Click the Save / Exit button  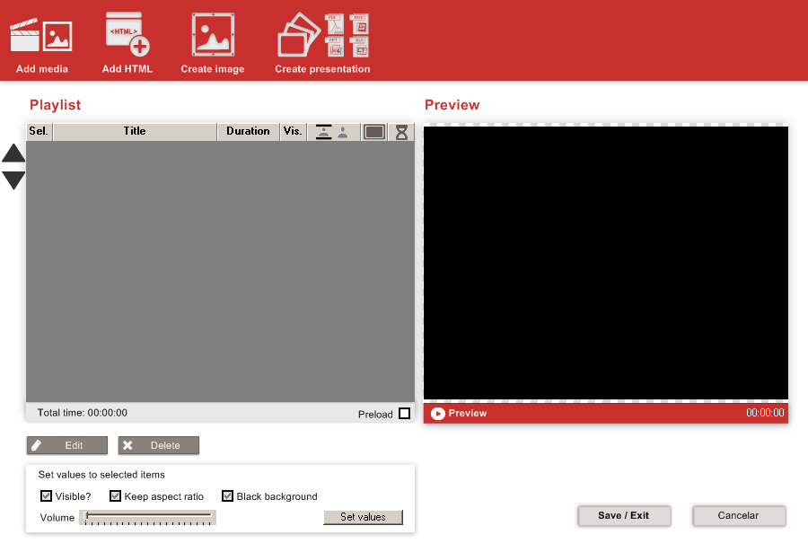[x=623, y=516]
